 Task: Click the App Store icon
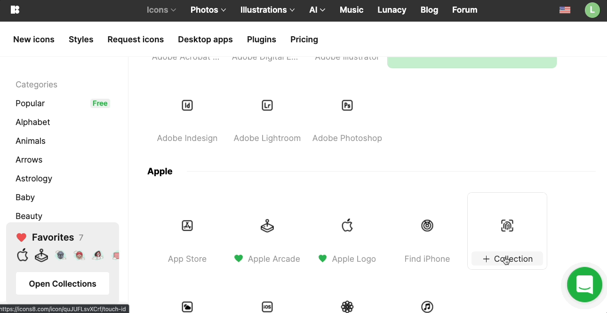pyautogui.click(x=187, y=226)
